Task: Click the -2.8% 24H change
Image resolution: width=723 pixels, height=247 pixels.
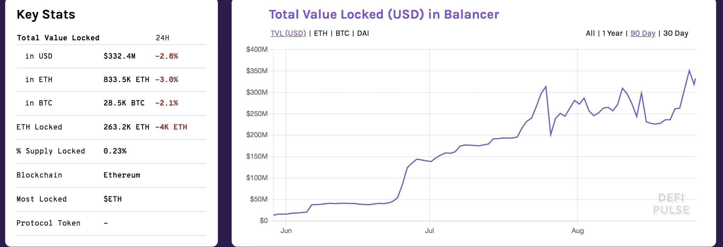Action: 167,56
